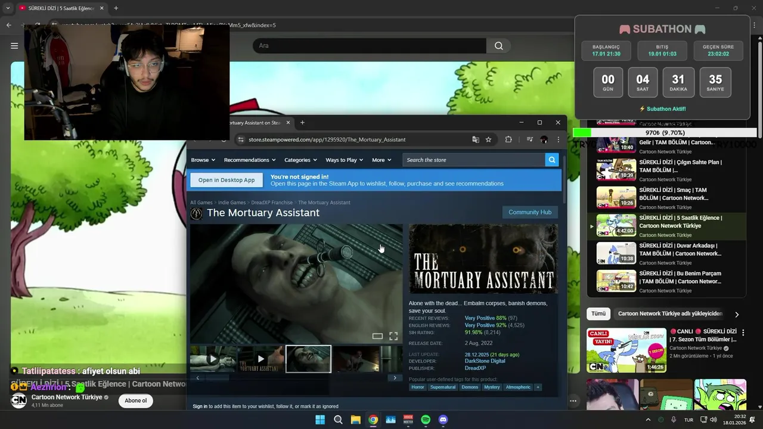Open a new tab in the YouTube window
Image resolution: width=763 pixels, height=429 pixels.
pos(116,8)
